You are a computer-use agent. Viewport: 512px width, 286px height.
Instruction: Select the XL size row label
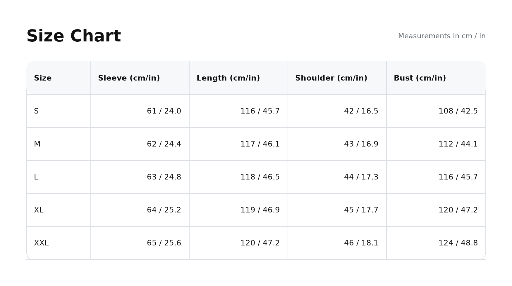[39, 210]
